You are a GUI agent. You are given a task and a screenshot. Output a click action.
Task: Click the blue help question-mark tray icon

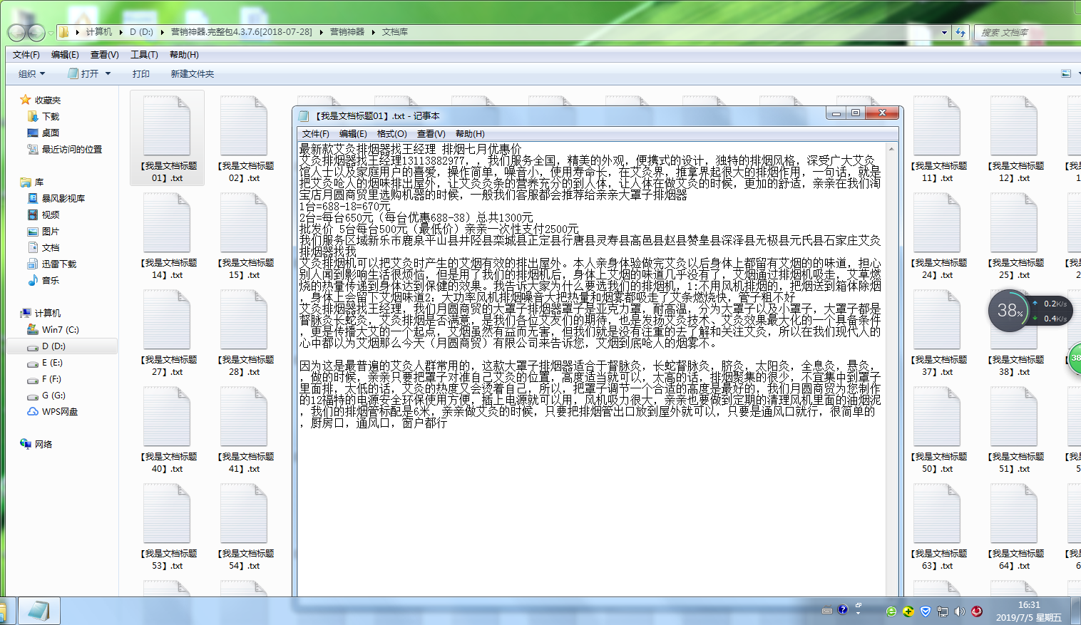[x=843, y=610]
